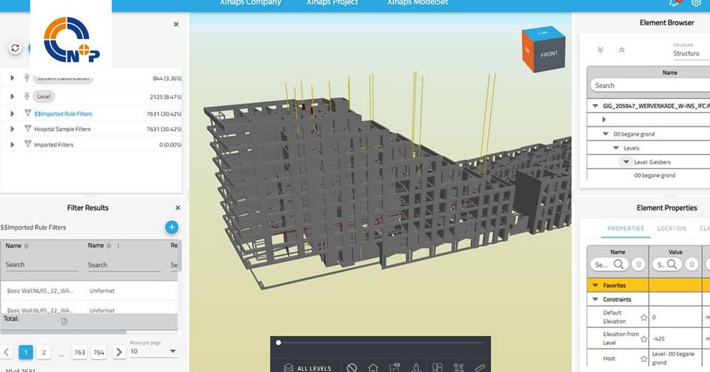The image size is (710, 372).
Task: Go to next results page arrow
Action: point(119,352)
